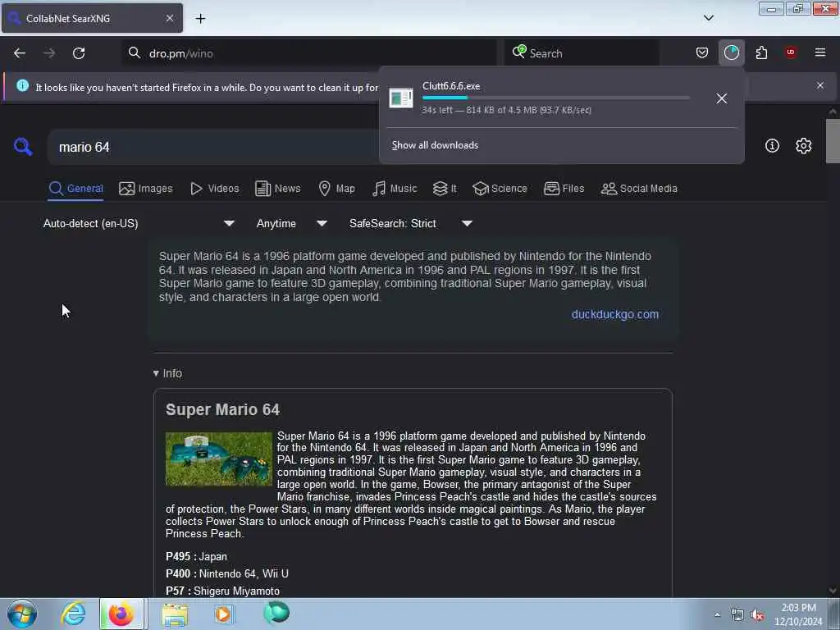
Task: Select the General search category tab
Action: point(75,189)
